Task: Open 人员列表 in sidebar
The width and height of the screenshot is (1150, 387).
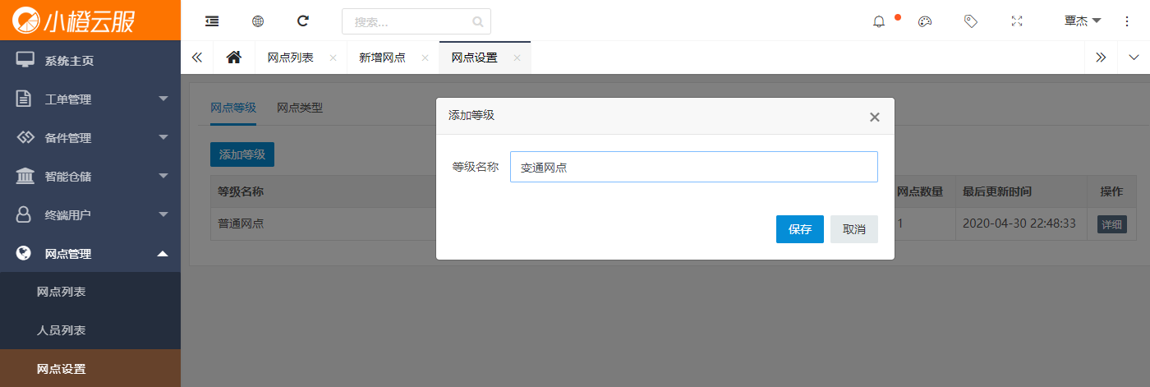Action: 90,330
